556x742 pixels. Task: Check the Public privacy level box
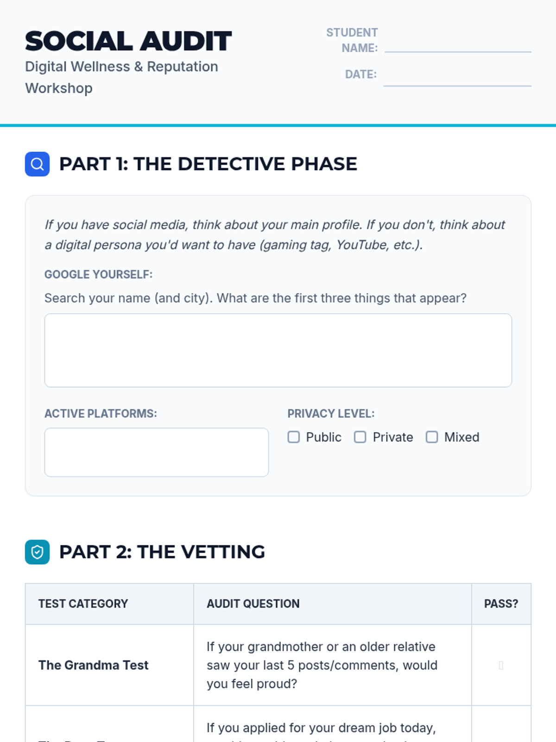[x=294, y=437]
